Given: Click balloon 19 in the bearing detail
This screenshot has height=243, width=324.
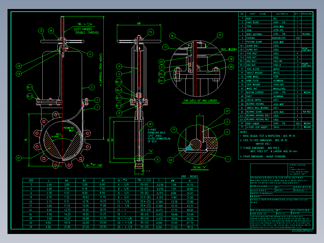Looking at the screenshot, I should tap(231, 59).
